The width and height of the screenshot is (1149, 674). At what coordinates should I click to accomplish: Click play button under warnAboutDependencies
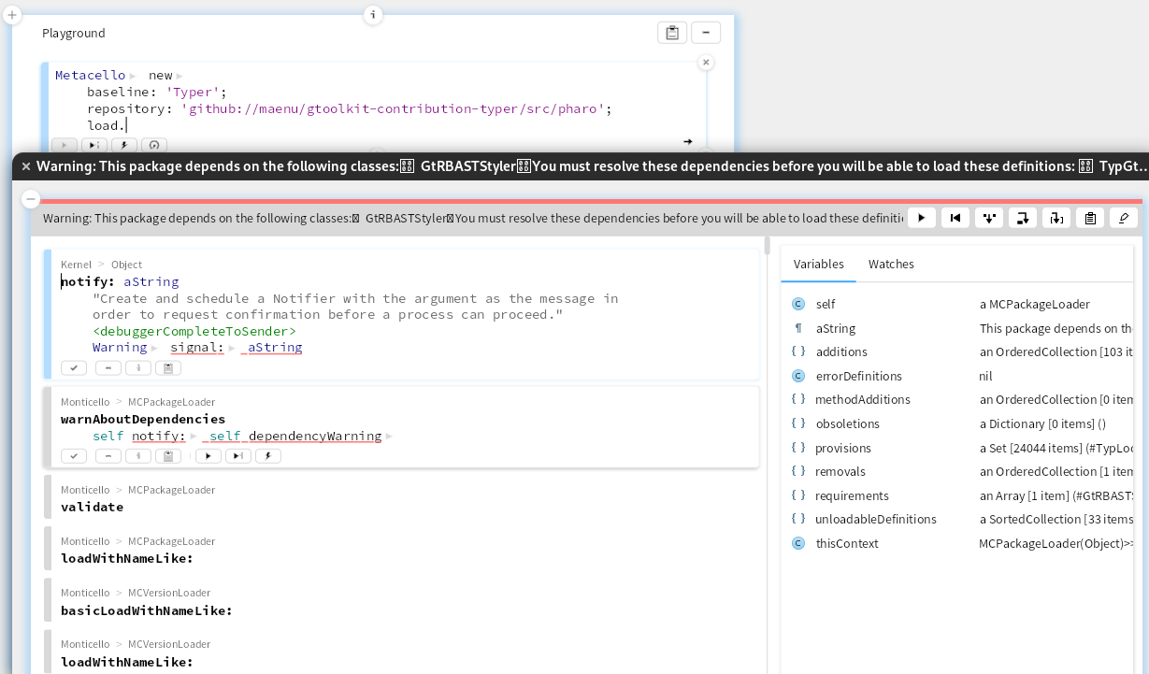(x=208, y=456)
